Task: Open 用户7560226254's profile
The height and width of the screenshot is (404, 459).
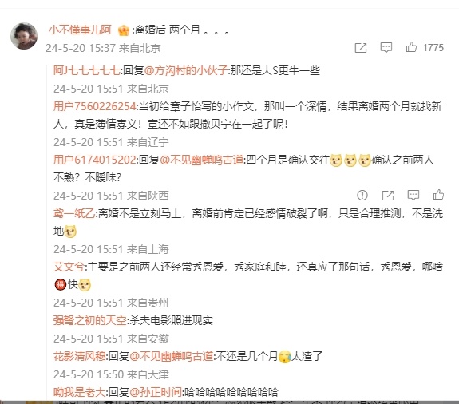Action: tap(94, 106)
